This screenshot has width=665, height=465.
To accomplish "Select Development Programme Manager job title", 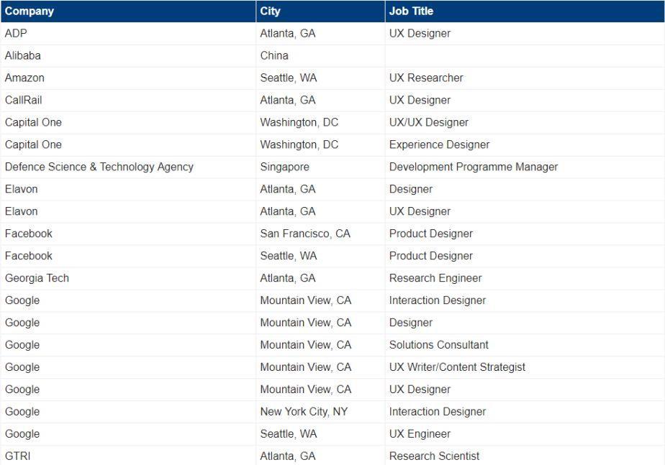I will point(474,167).
